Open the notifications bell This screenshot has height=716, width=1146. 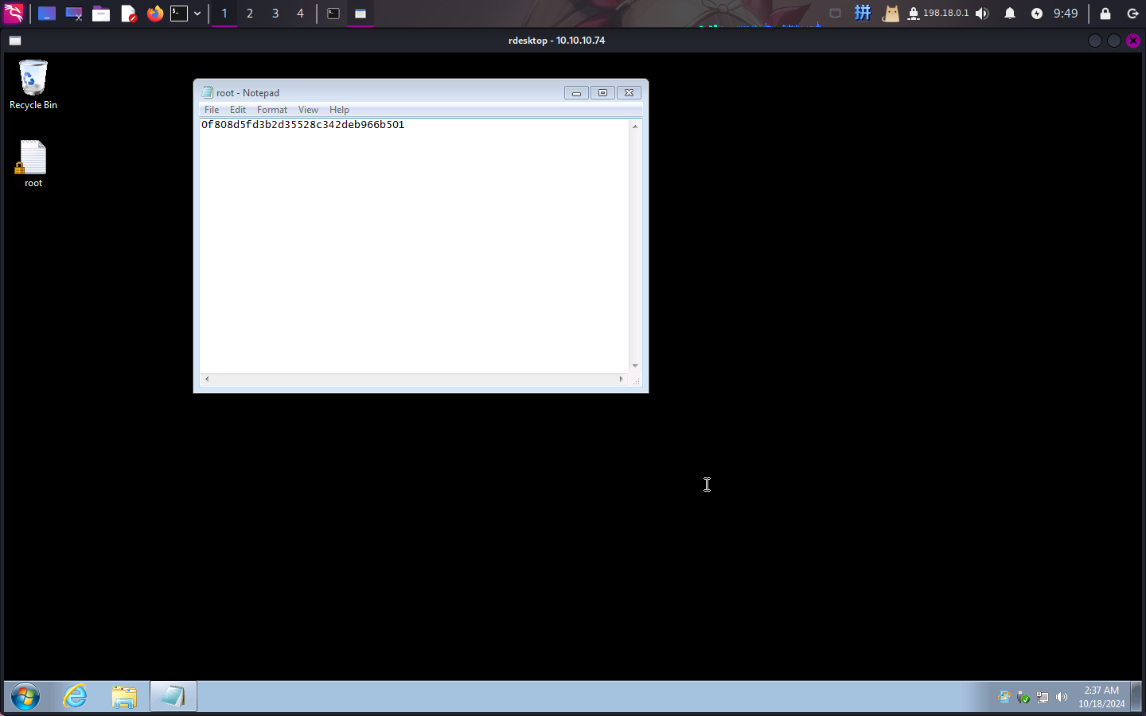[x=1010, y=14]
